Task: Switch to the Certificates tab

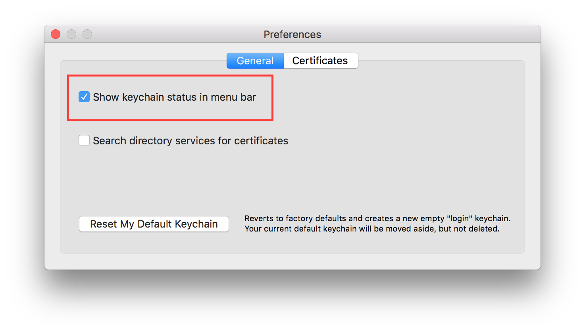Action: (321, 61)
